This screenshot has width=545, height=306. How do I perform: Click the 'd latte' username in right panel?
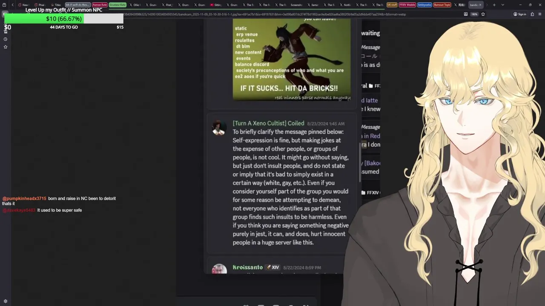[x=370, y=100]
